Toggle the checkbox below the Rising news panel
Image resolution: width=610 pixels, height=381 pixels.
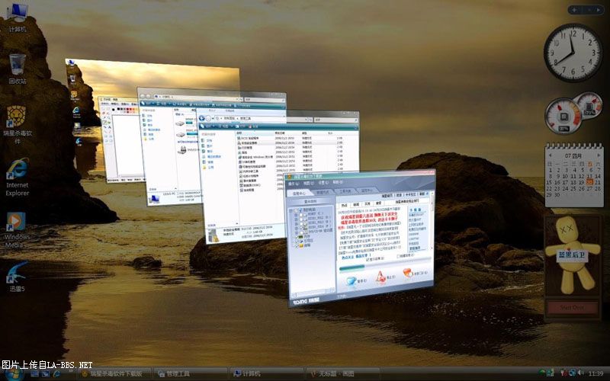point(371,259)
